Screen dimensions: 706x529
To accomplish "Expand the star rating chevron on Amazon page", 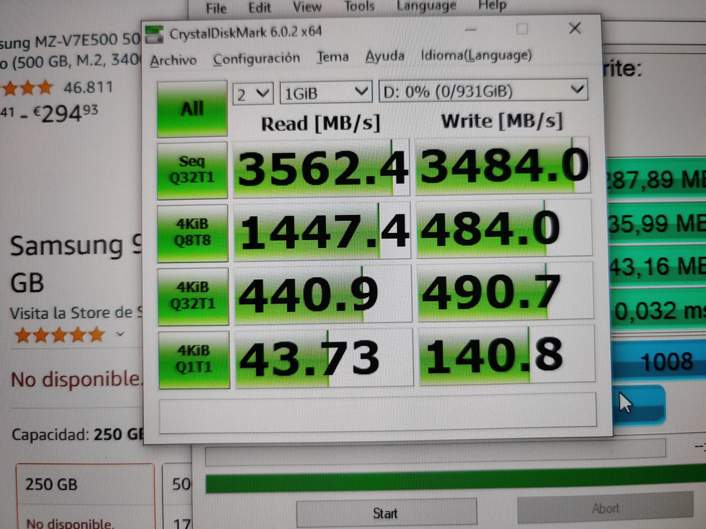I will [x=120, y=334].
